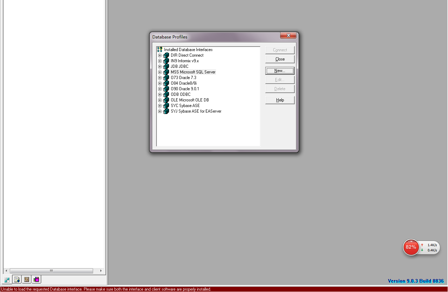Open Help for Database Profiles
Viewport: 448px width, 292px height.
(280, 100)
